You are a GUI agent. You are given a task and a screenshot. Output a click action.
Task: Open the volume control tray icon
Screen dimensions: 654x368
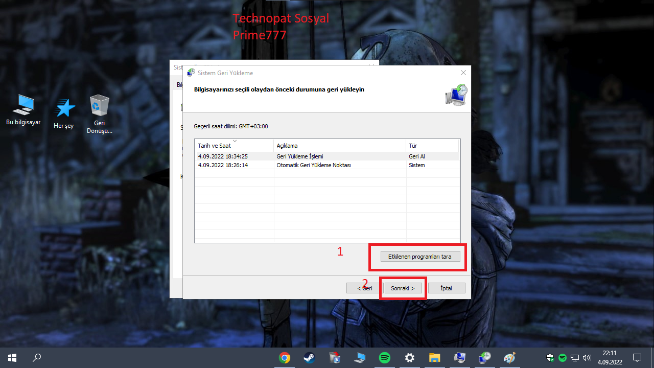point(587,358)
